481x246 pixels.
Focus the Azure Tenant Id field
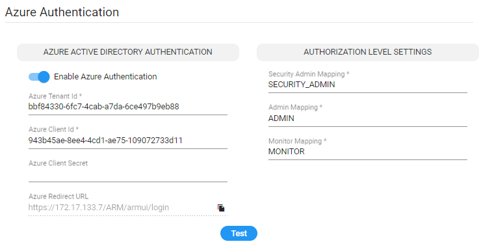tap(128, 107)
